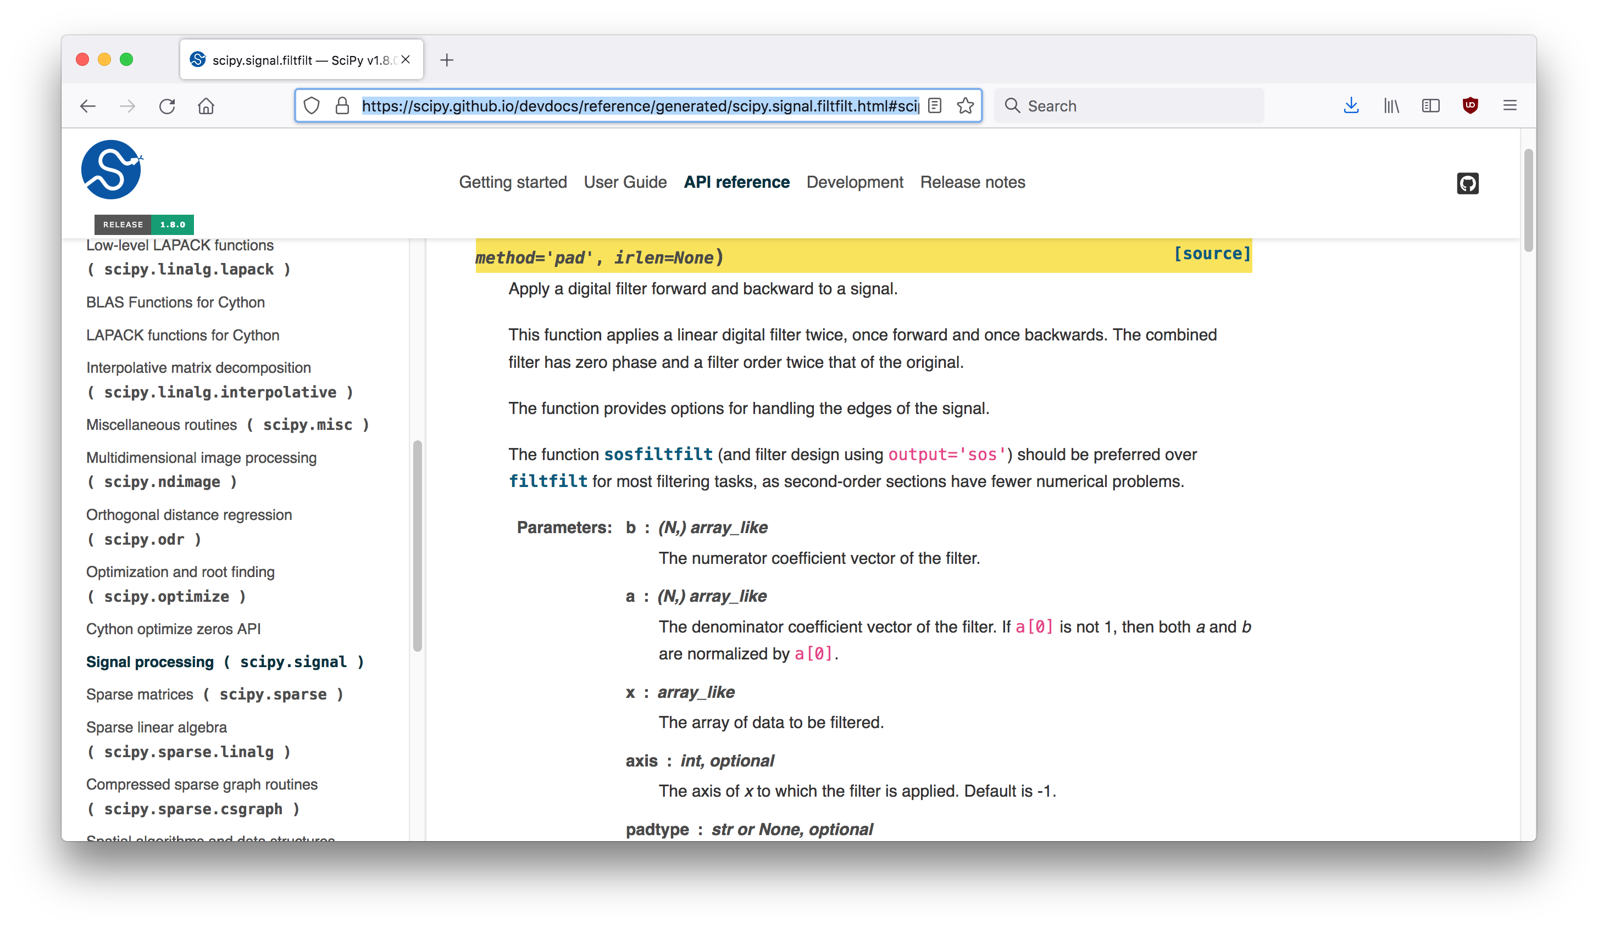Open the Firefox hamburger menu
The height and width of the screenshot is (929, 1598).
[1510, 105]
